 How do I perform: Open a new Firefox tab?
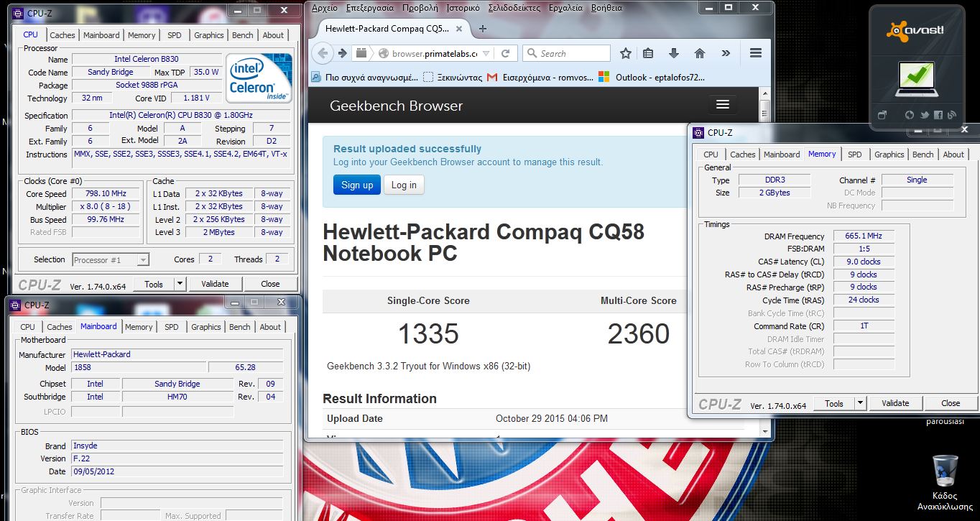pos(483,29)
